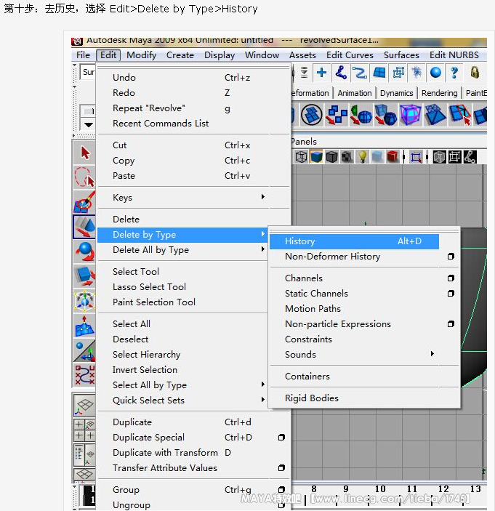Open the Edit NURBS menu
Screen dimensions: 495x511
(x=454, y=55)
